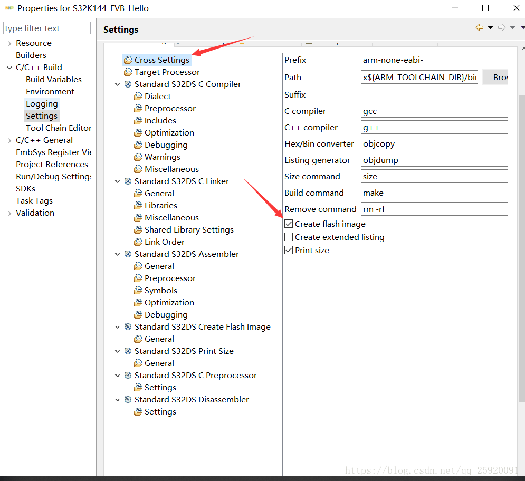Screen dimensions: 525x481
Task: Toggle the Print size checkbox
Action: 289,250
